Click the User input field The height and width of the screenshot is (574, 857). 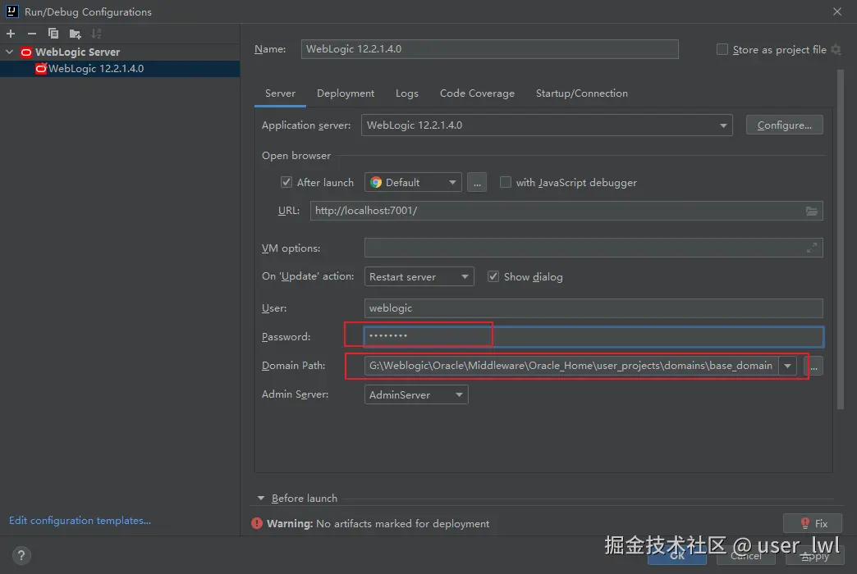[593, 308]
